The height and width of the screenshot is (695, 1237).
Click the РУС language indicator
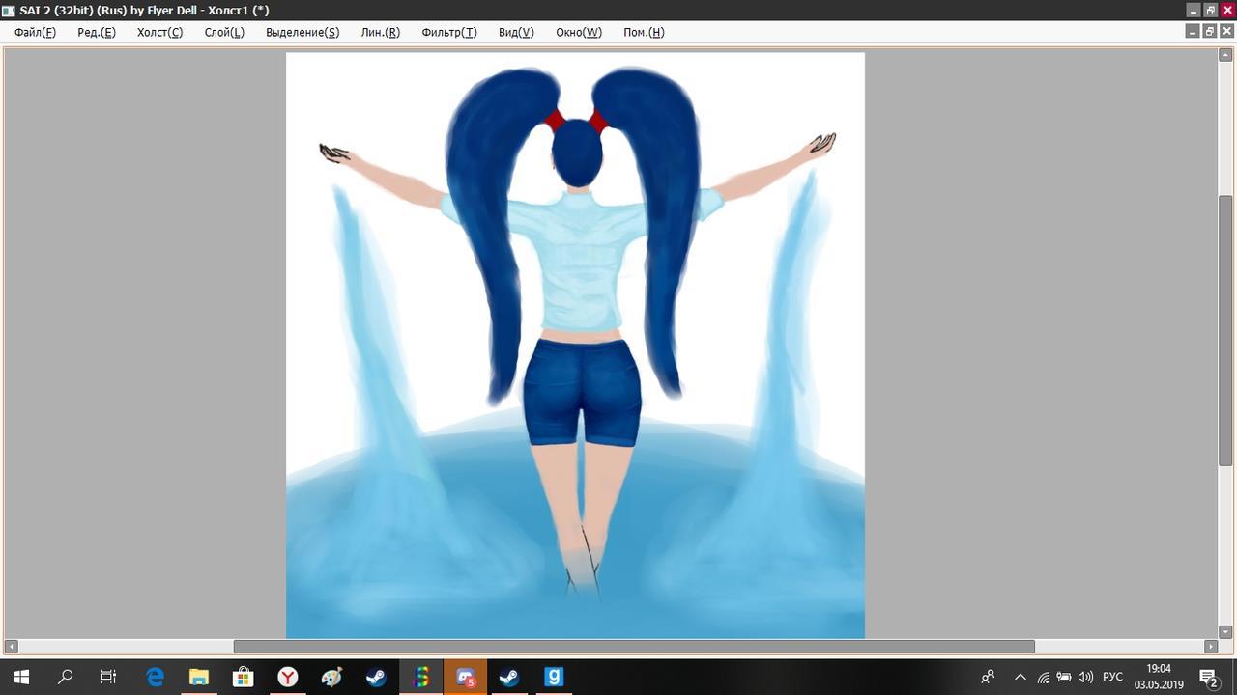(1112, 677)
